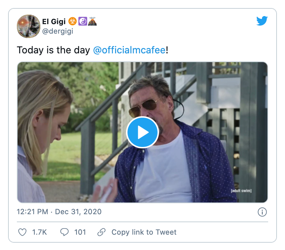Screen dimensions: 285x250
Task: Click the 1.7K likes count
Action: [x=39, y=232]
